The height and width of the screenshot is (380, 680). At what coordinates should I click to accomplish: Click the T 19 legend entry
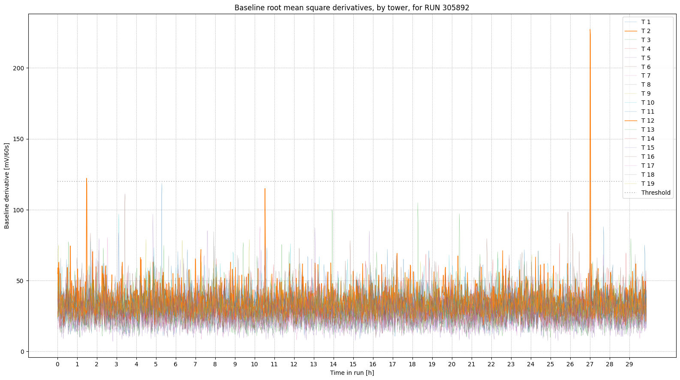[x=647, y=184]
